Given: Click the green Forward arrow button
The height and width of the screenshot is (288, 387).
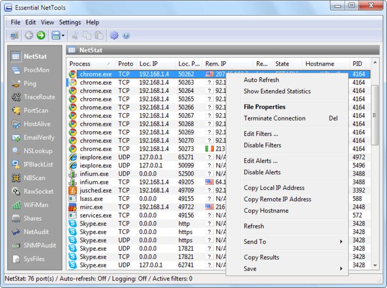Looking at the screenshot, I should point(41,36).
